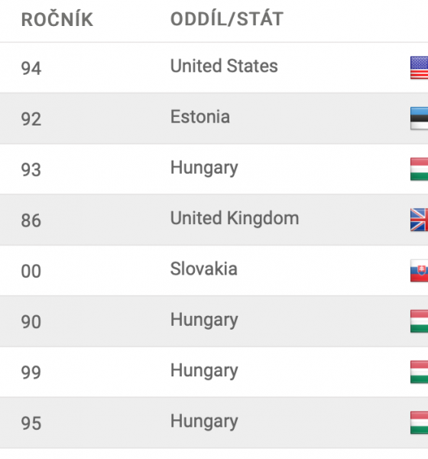Click year value 00
This screenshot has height=459, width=428.
31,271
